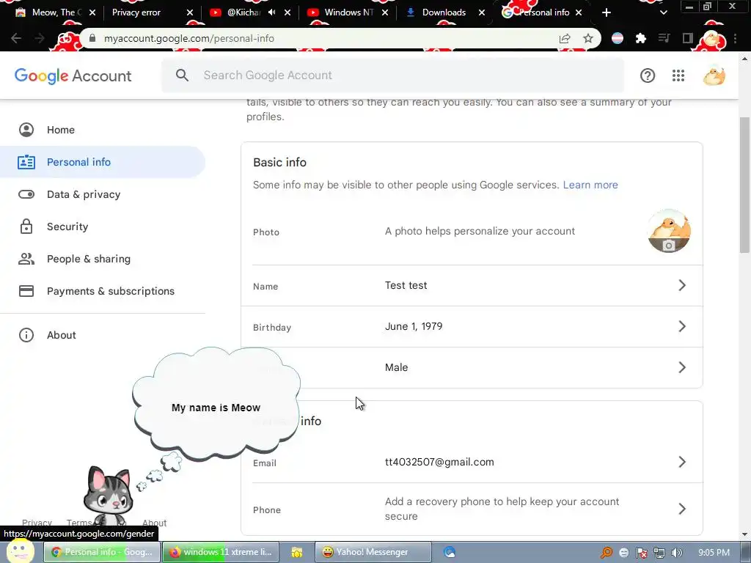Open Yahoo! Messenger taskbar button

pos(373,552)
